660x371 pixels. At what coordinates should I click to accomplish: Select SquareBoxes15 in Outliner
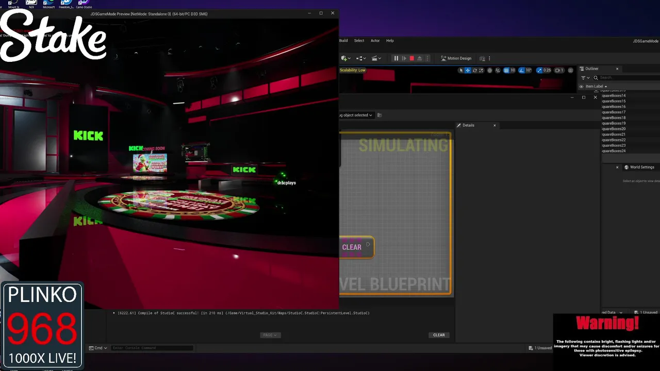tap(614, 101)
